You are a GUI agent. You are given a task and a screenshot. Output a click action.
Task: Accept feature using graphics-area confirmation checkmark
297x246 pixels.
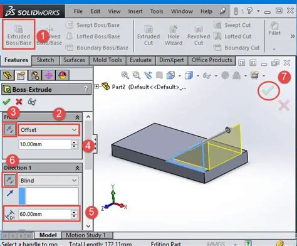[x=268, y=90]
